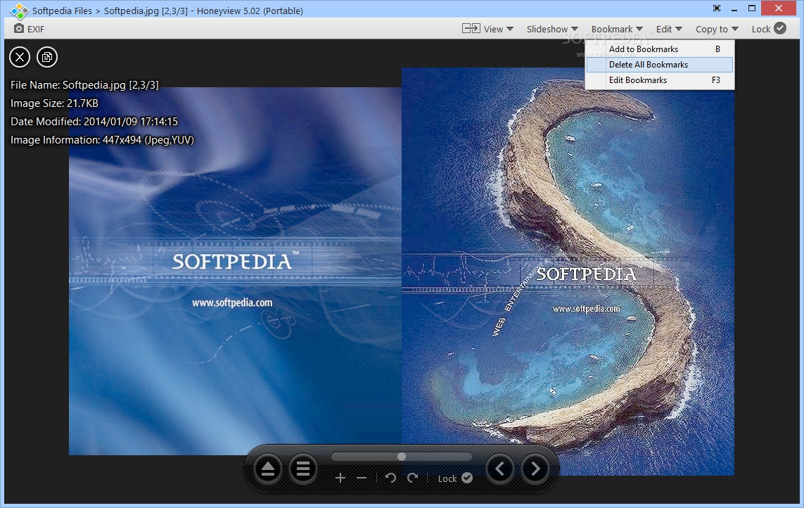The image size is (804, 508).
Task: Click the left Softpedia page image
Action: (235, 271)
